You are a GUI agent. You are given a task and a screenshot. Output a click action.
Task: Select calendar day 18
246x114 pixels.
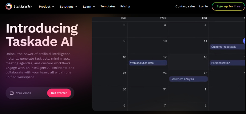(x=205, y=57)
